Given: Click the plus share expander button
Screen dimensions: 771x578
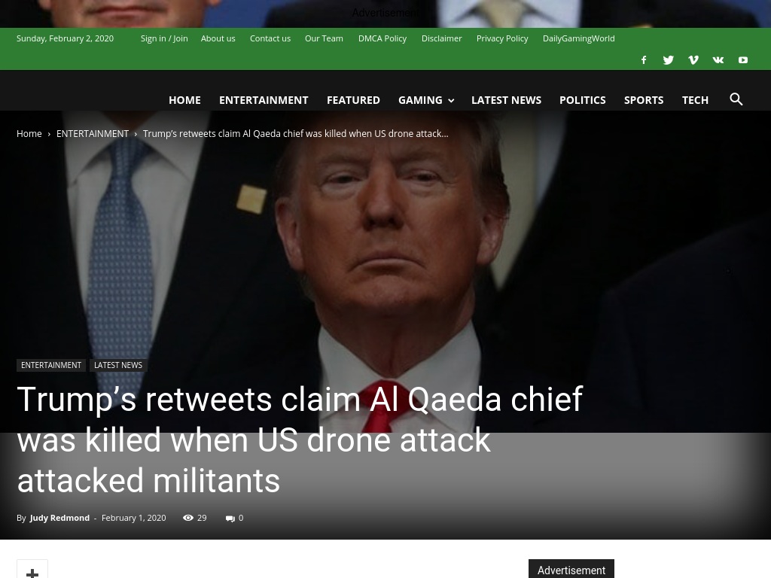Looking at the screenshot, I should coord(32,570).
